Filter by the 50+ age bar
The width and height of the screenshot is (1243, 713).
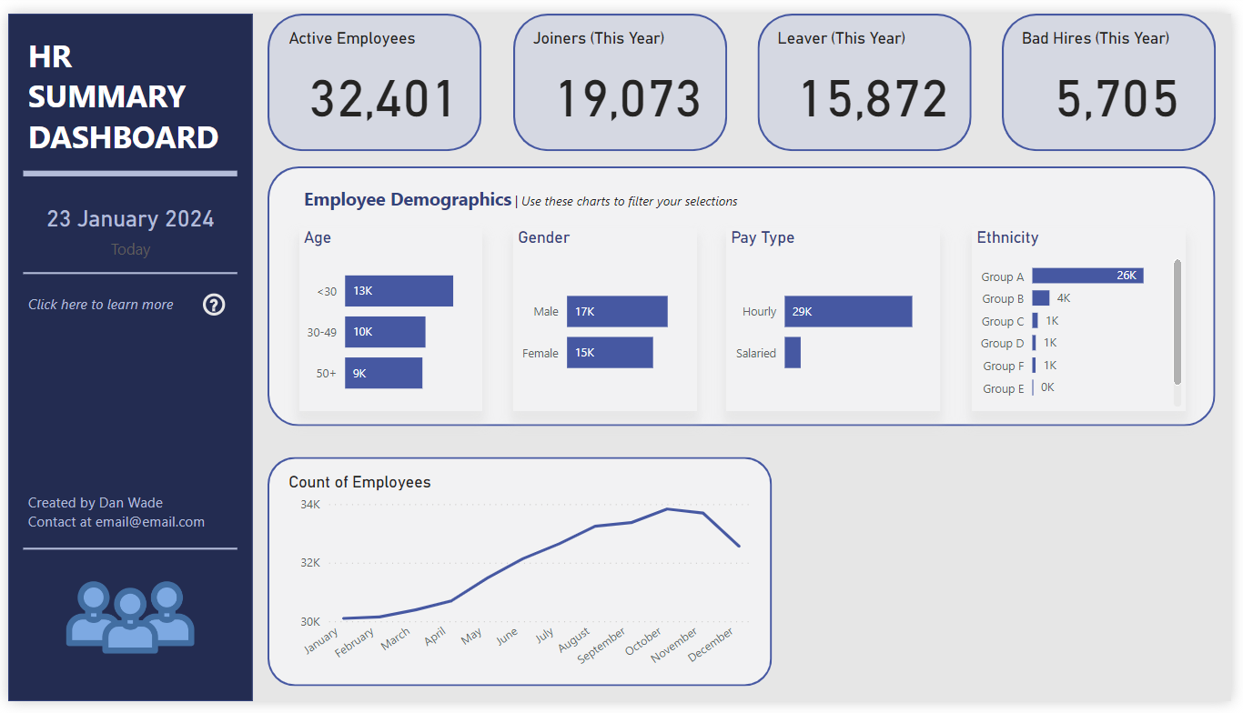tap(383, 373)
